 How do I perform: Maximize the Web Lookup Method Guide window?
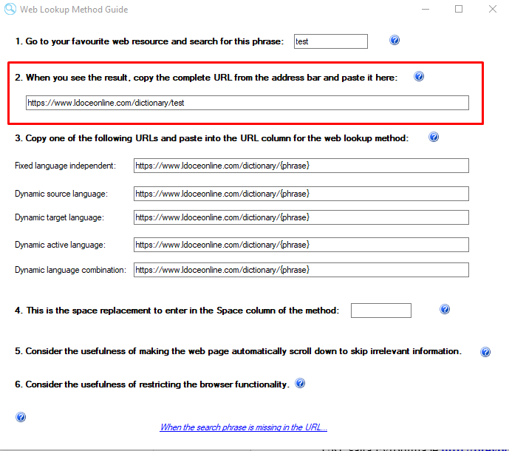[459, 9]
